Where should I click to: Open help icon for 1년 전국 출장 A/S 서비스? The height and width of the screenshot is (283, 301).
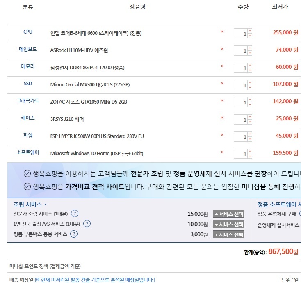click(x=87, y=224)
